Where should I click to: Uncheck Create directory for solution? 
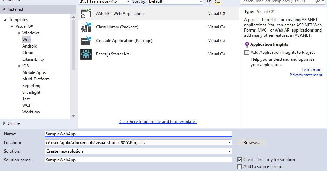[239, 160]
